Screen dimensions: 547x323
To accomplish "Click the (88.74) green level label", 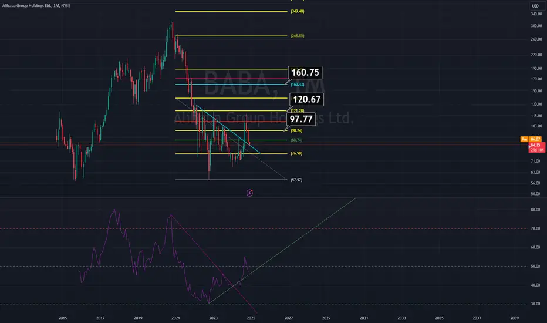I will [296, 140].
